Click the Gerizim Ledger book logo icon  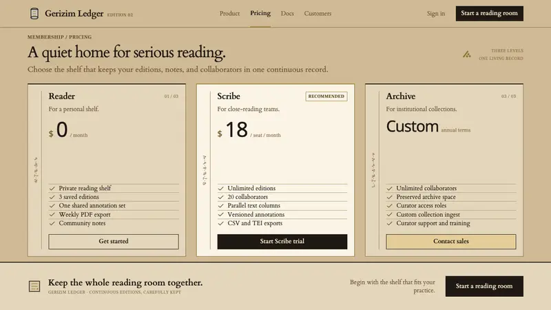point(34,14)
